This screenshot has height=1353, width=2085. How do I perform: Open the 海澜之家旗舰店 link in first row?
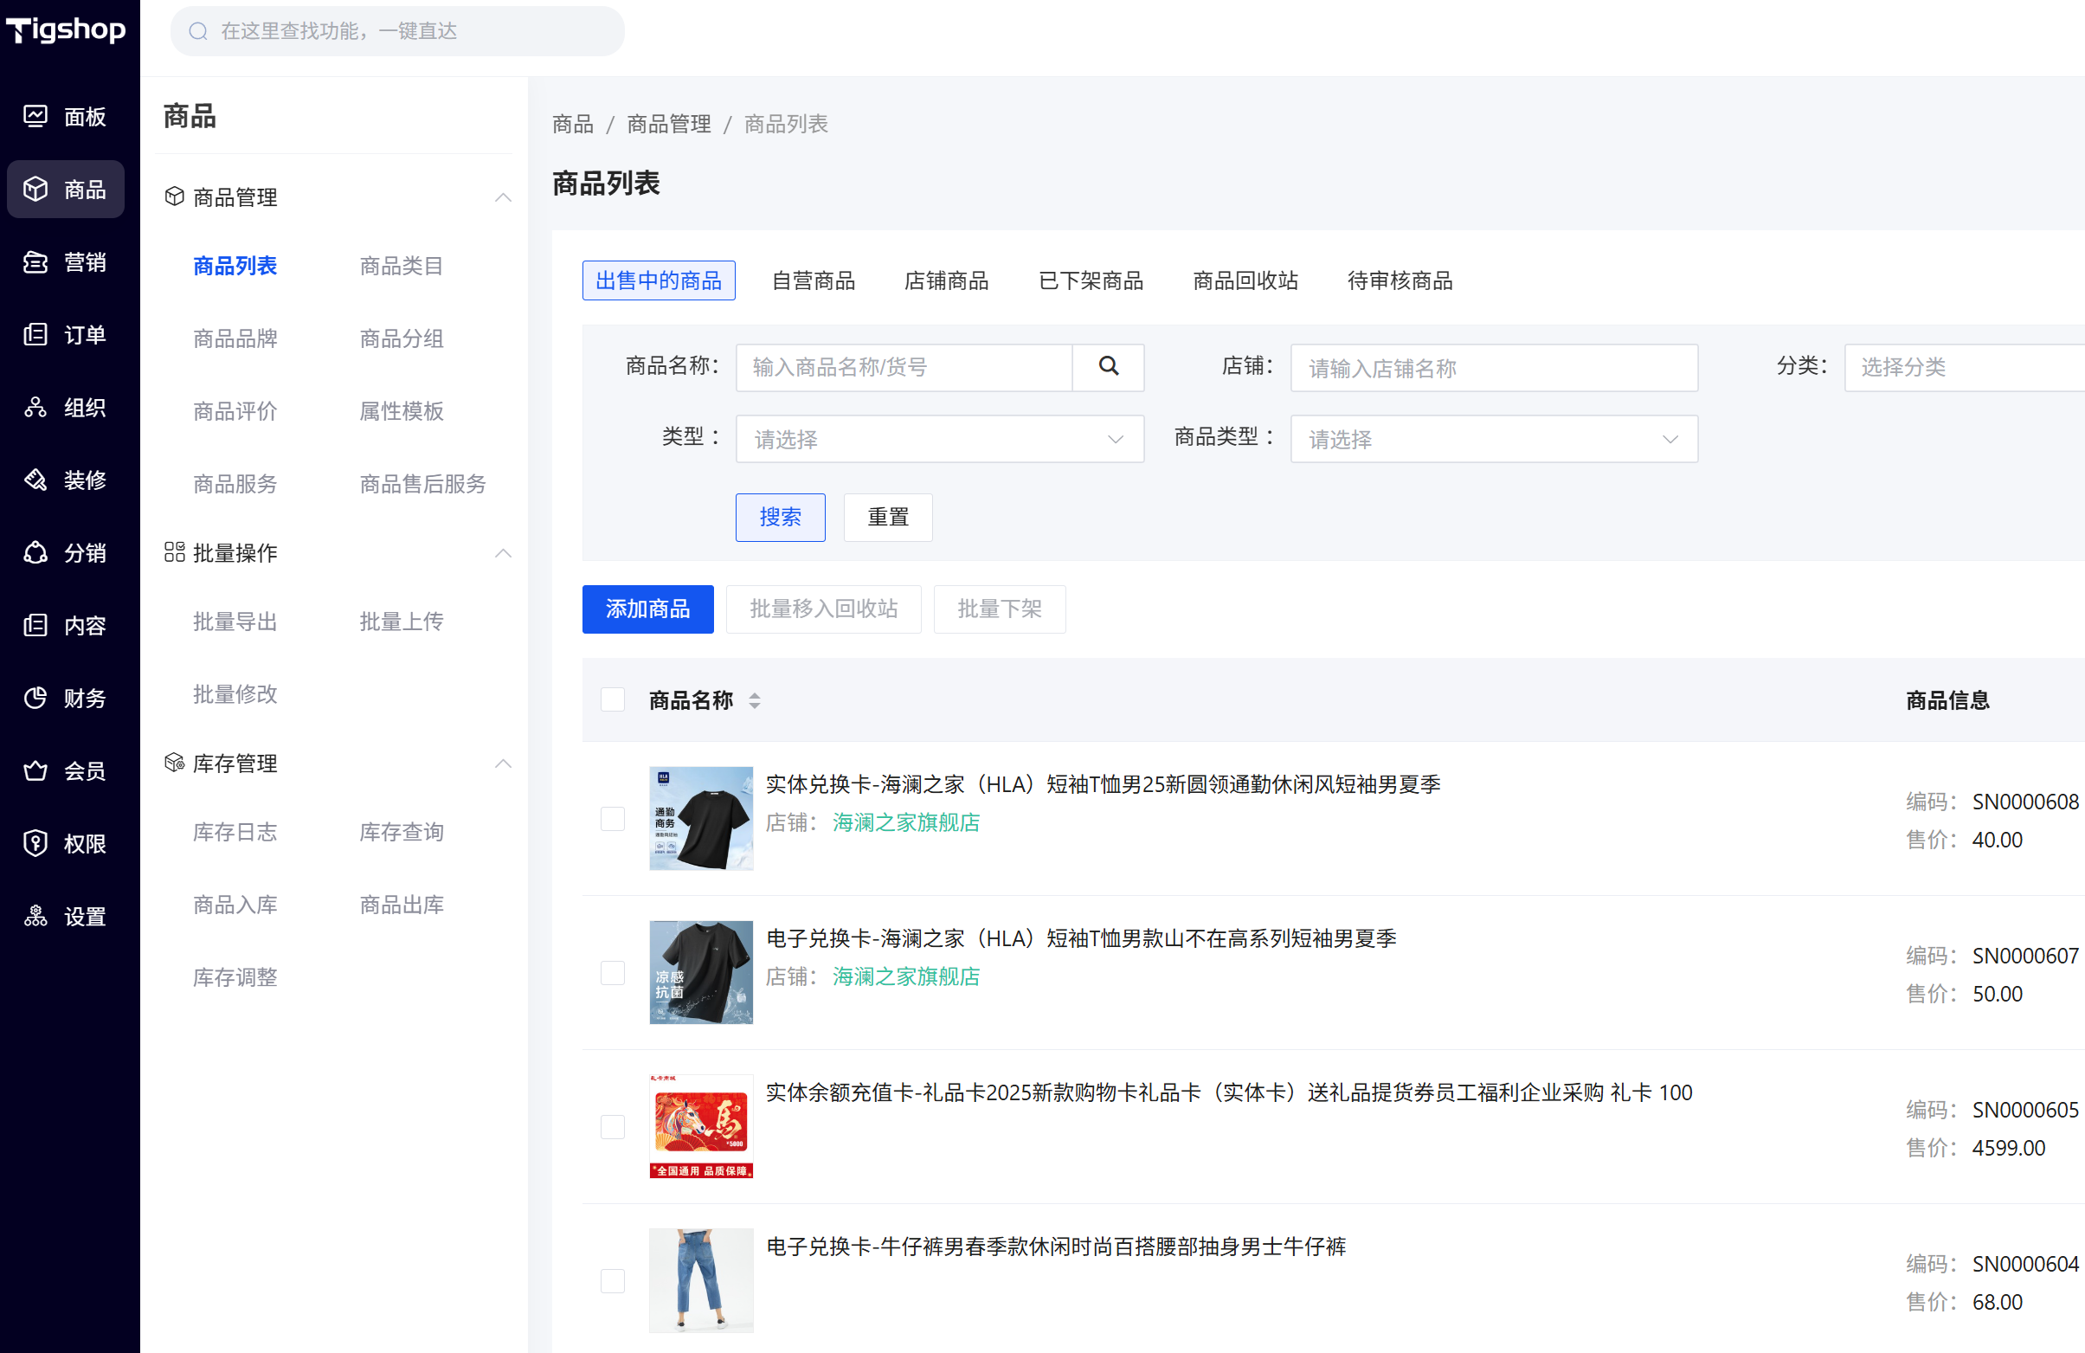[906, 823]
